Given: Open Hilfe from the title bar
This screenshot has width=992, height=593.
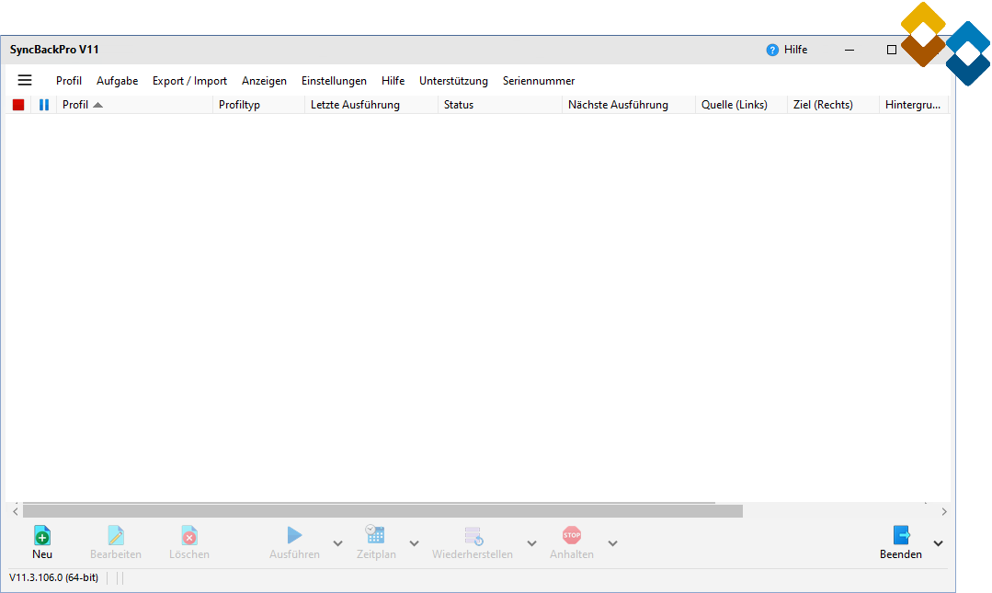Looking at the screenshot, I should pyautogui.click(x=787, y=50).
